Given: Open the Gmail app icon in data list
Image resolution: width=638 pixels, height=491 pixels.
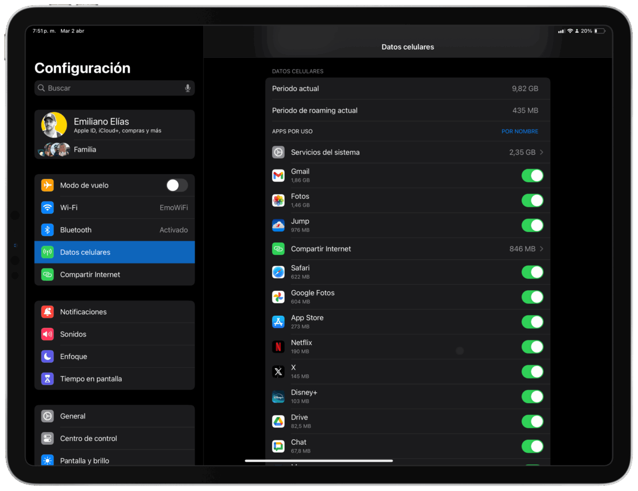Looking at the screenshot, I should pos(278,175).
